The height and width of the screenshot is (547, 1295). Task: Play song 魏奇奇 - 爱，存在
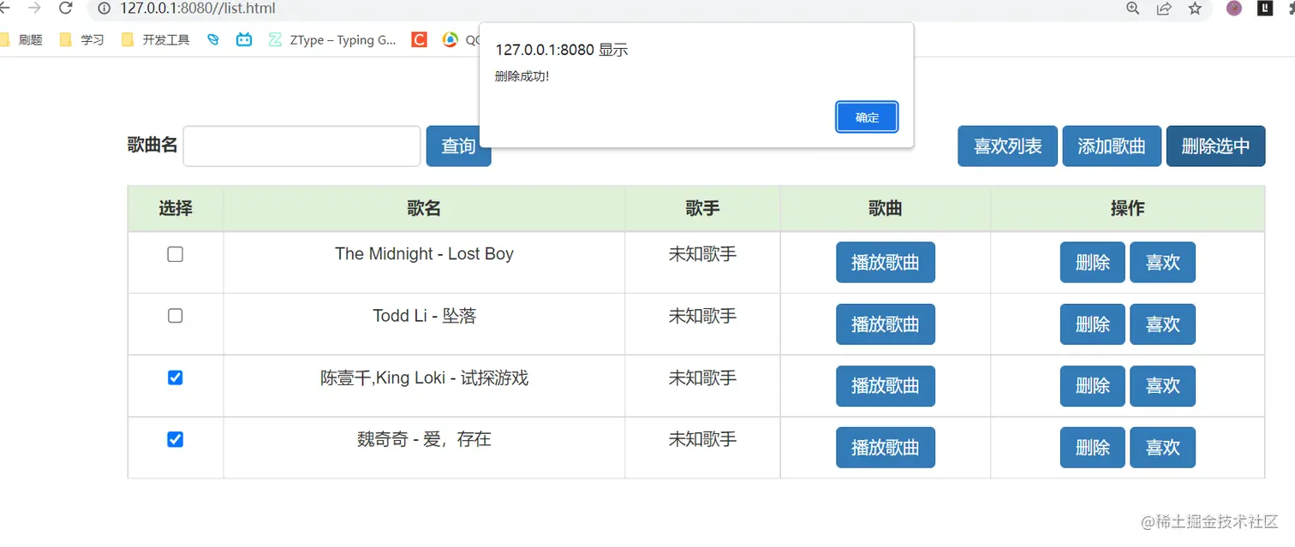(x=886, y=448)
